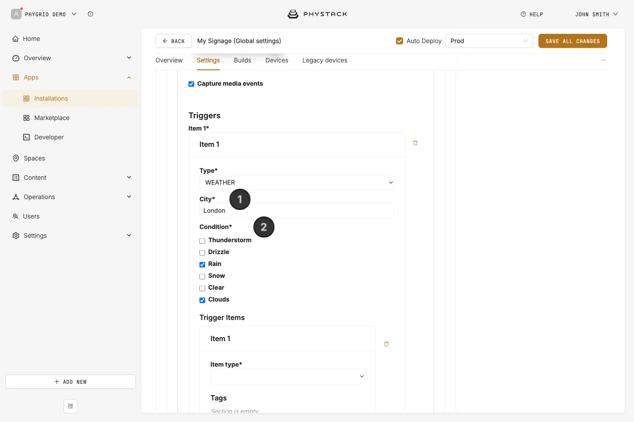Click the info icon beside Phygrid Demo
The width and height of the screenshot is (634, 422).
(x=90, y=14)
